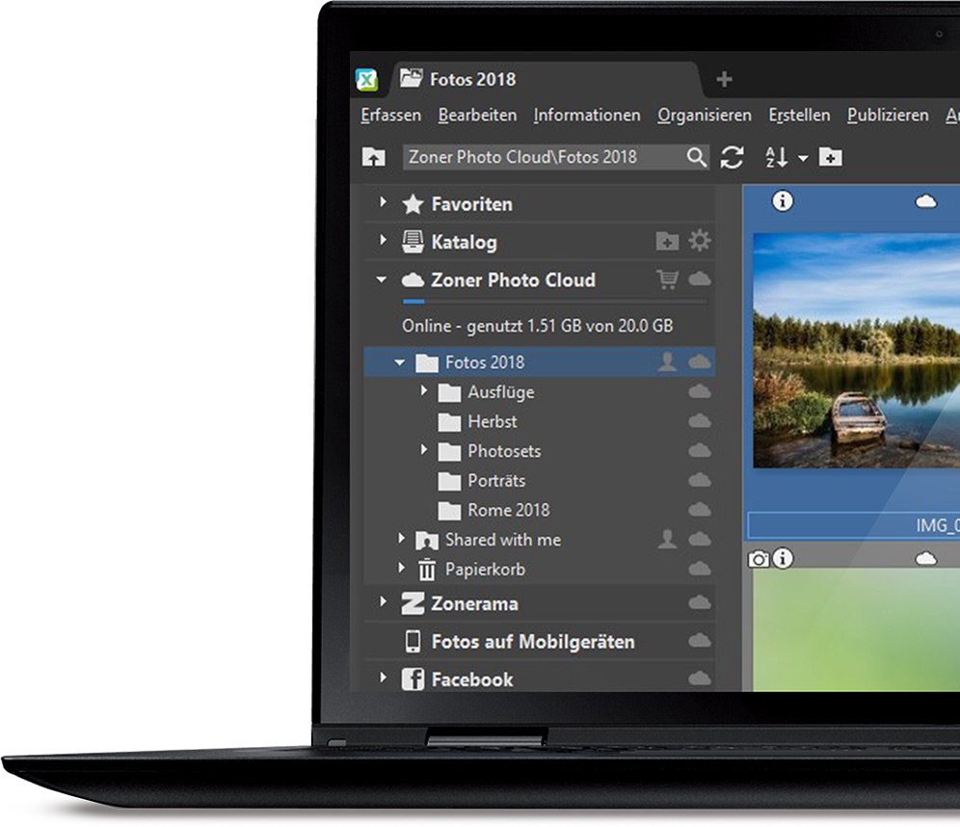Click cloud icon in the Photosets row
Image resolution: width=960 pixels, height=827 pixels.
click(x=699, y=450)
